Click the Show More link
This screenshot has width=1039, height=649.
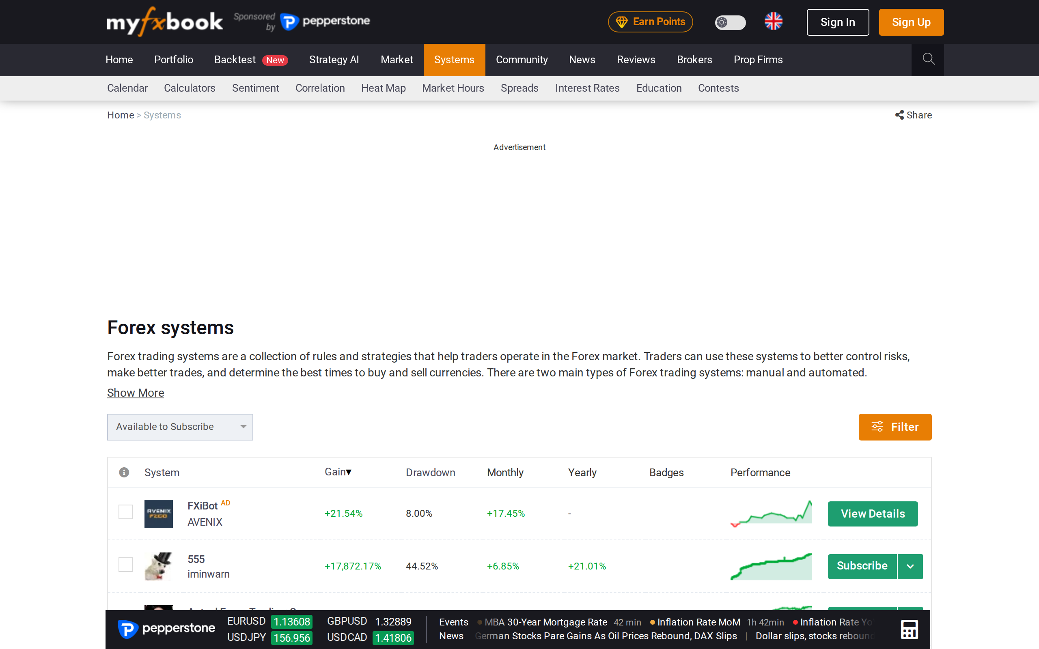pos(135,393)
